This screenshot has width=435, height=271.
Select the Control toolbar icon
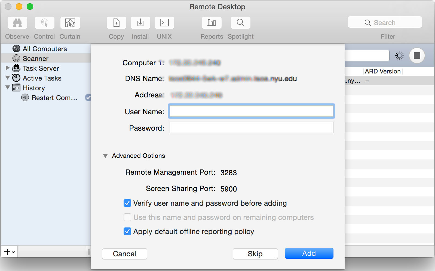(x=44, y=23)
